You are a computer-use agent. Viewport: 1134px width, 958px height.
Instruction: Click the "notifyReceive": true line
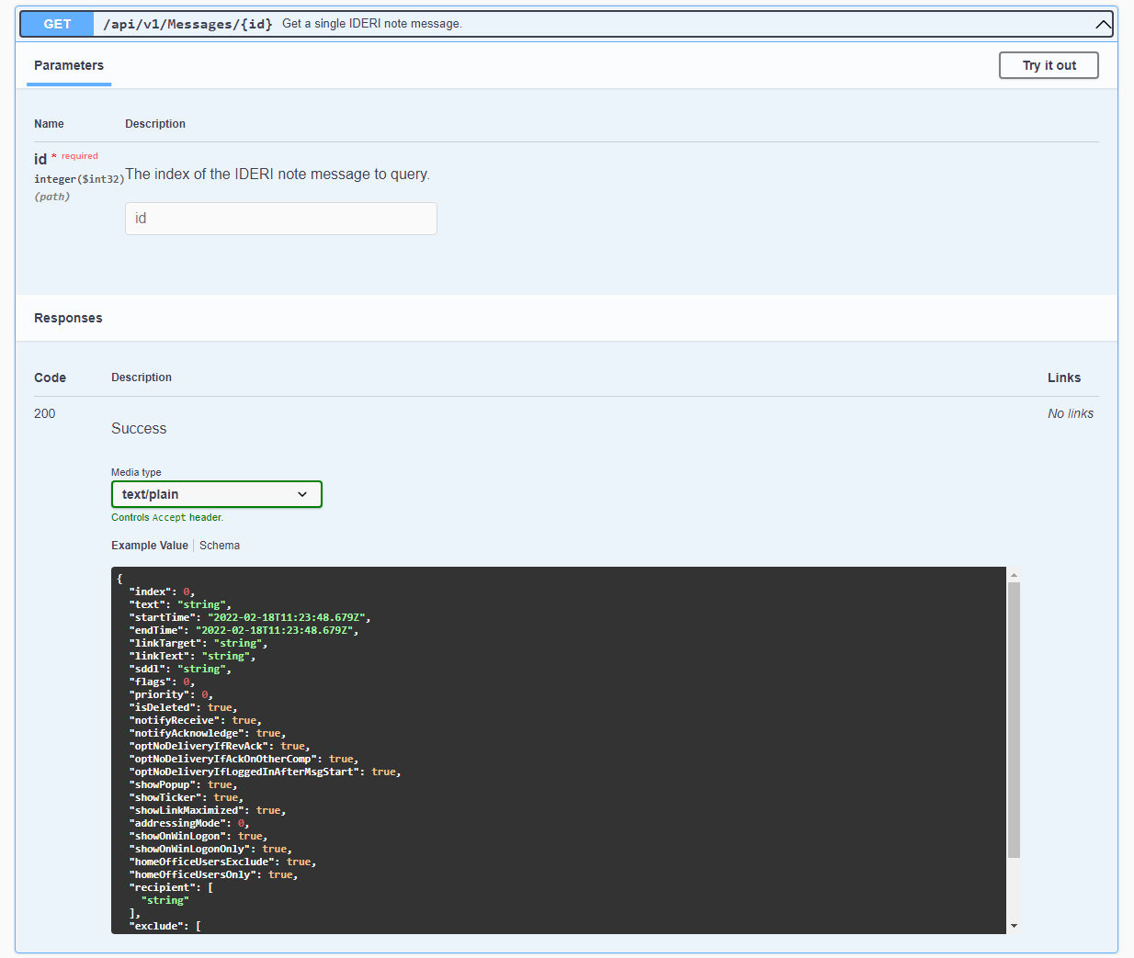tap(196, 720)
